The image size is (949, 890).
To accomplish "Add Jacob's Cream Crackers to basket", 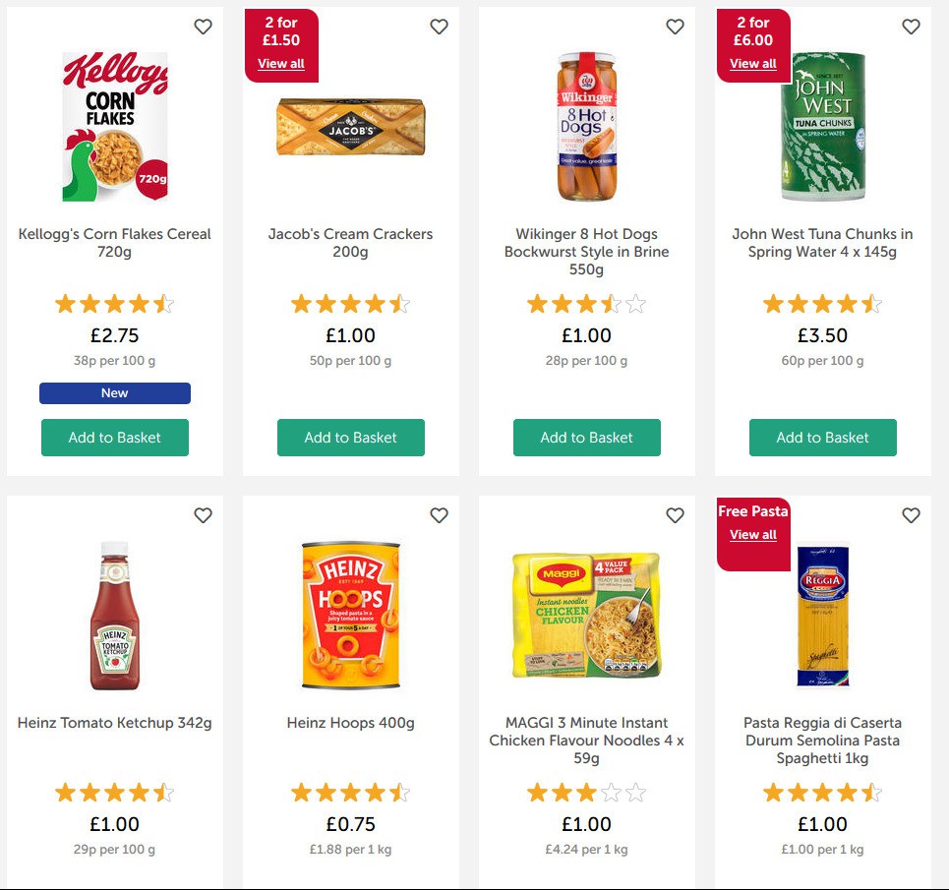I will (x=351, y=438).
